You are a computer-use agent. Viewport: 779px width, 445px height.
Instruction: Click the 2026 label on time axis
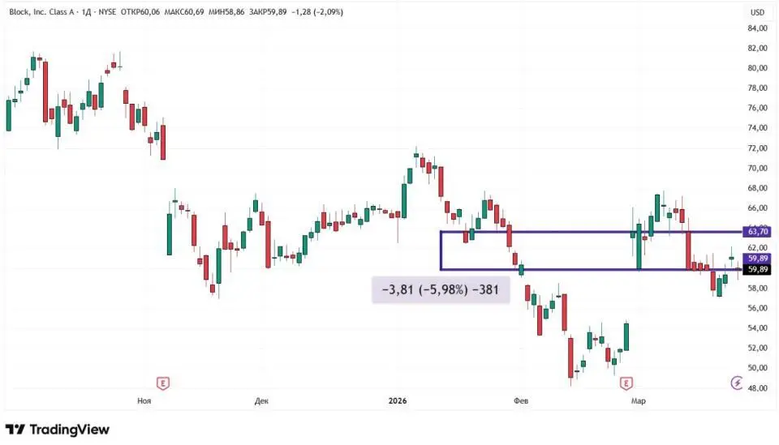[398, 400]
